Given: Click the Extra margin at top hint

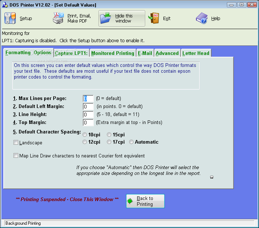Looking at the screenshot, I should pos(129,122).
